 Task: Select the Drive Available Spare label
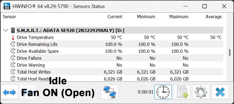pyautogui.click(x=38, y=51)
